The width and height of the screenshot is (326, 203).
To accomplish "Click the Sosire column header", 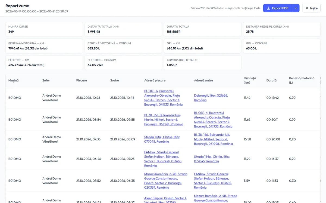I will [114, 80].
